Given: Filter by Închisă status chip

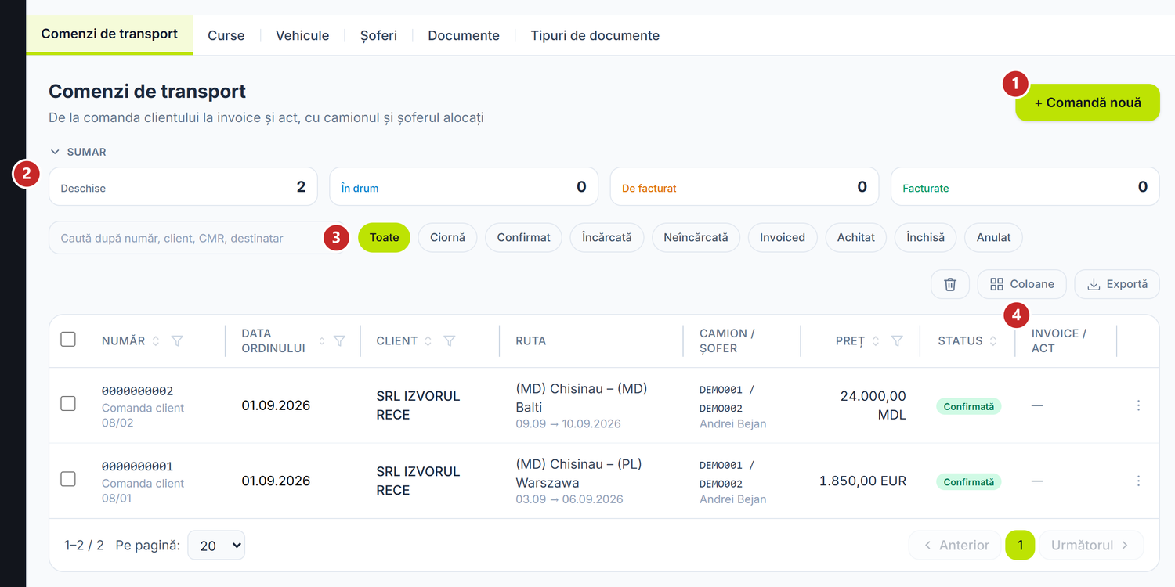Looking at the screenshot, I should click(x=925, y=237).
